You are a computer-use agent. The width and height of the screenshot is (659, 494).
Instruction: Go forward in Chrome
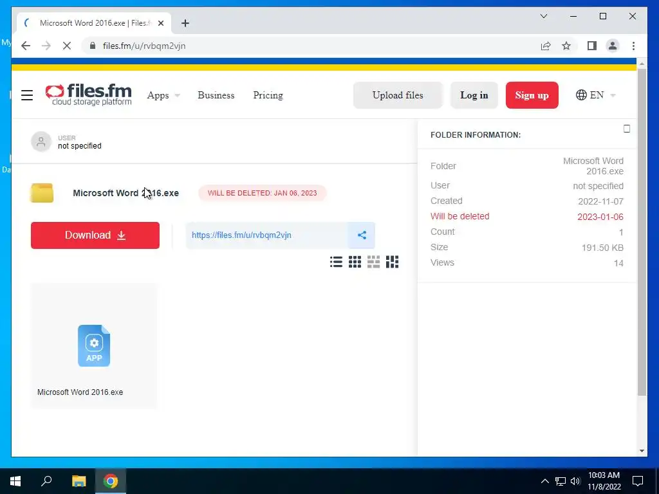pos(46,46)
